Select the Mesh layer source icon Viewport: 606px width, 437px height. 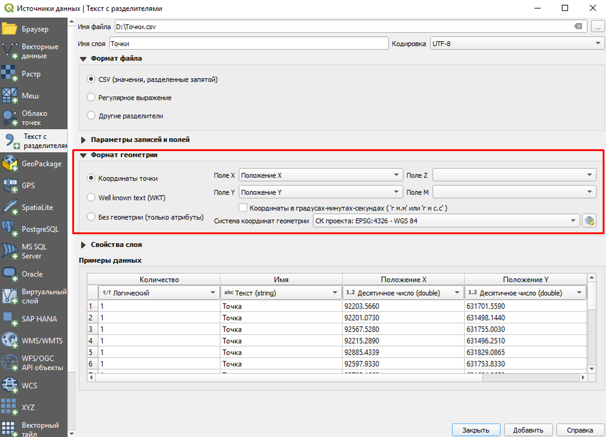point(9,95)
